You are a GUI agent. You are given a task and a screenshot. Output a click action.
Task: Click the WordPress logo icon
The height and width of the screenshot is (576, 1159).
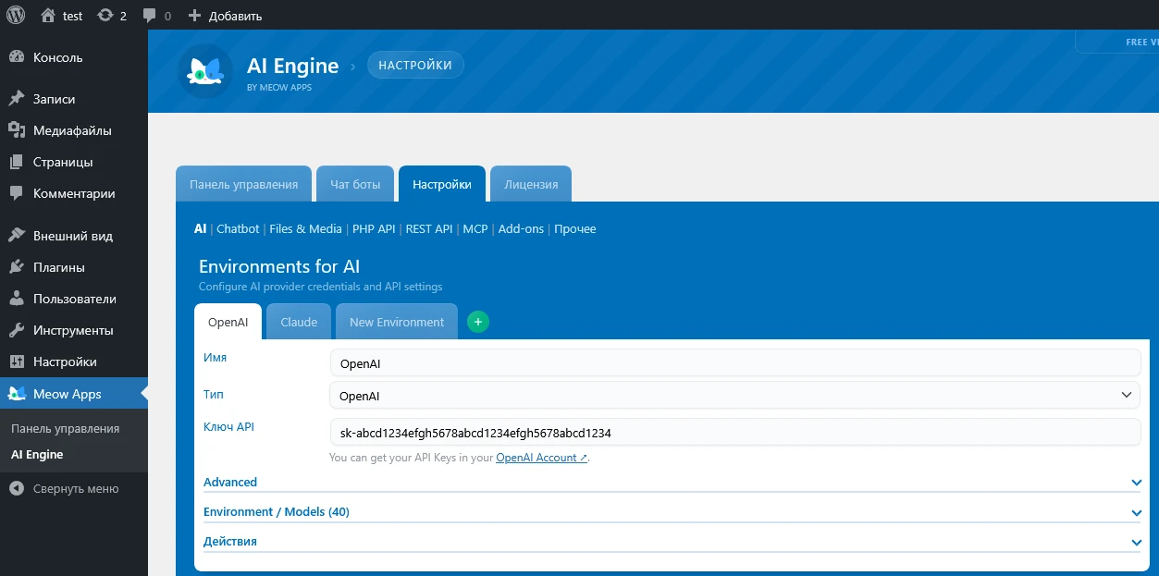(16, 15)
